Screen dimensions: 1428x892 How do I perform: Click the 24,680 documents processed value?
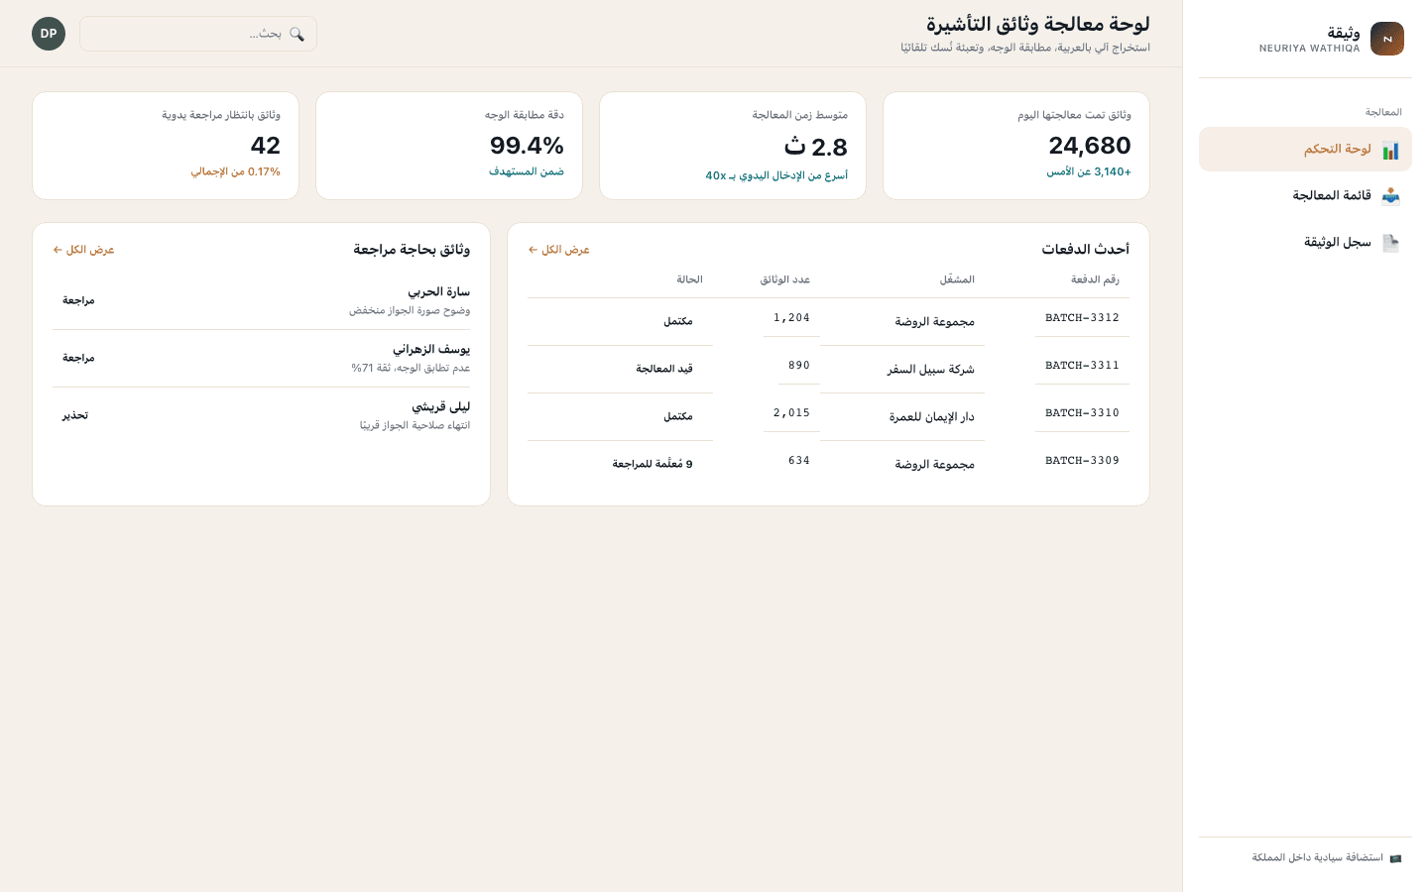(1090, 146)
